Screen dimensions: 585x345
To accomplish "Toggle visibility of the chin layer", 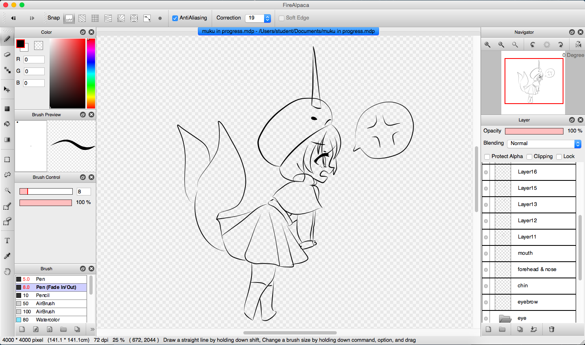I will pyautogui.click(x=486, y=286).
